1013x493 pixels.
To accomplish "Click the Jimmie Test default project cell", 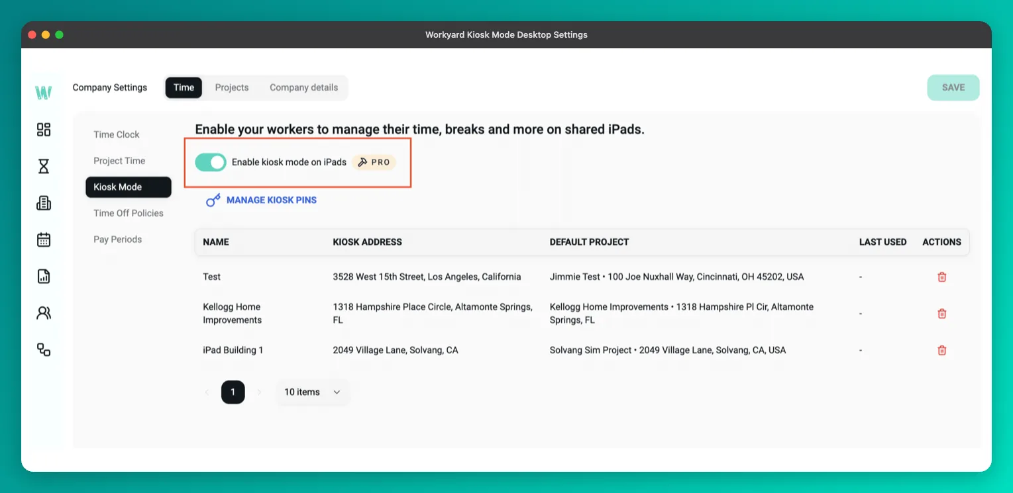I will 676,277.
